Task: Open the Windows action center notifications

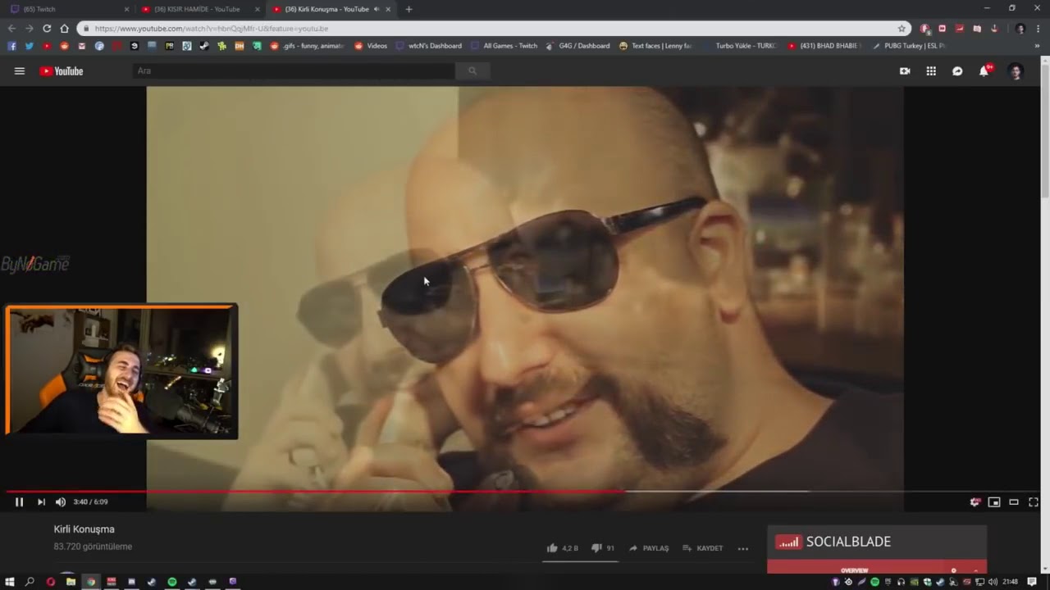Action: tap(1032, 582)
